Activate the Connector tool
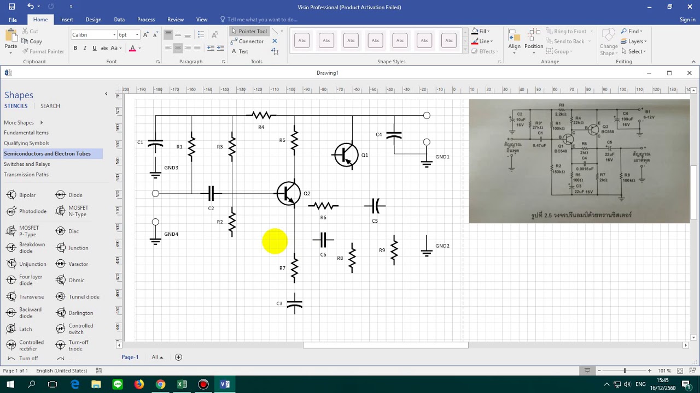Image resolution: width=700 pixels, height=393 pixels. pos(247,41)
